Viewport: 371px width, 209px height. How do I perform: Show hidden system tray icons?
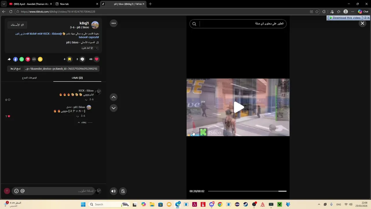tap(319, 204)
